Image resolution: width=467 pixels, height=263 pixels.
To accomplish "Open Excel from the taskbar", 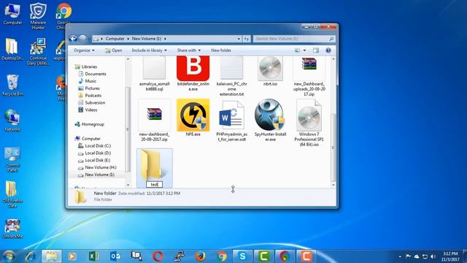I will [94, 256].
